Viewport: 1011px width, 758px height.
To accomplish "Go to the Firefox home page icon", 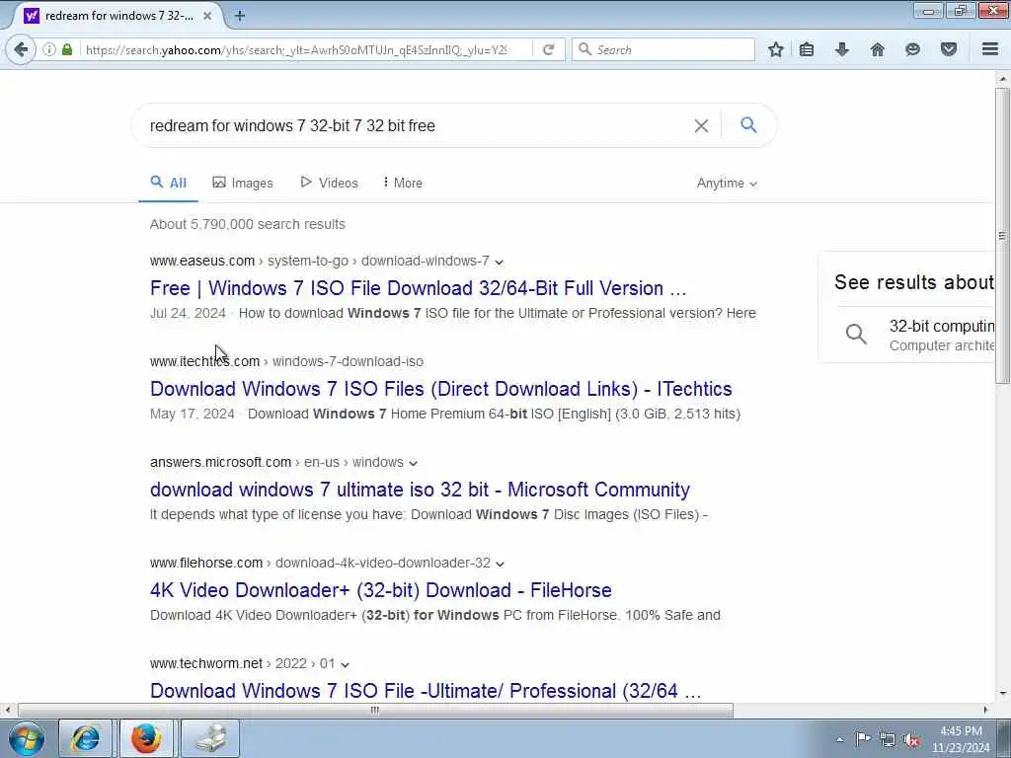I will tap(877, 49).
